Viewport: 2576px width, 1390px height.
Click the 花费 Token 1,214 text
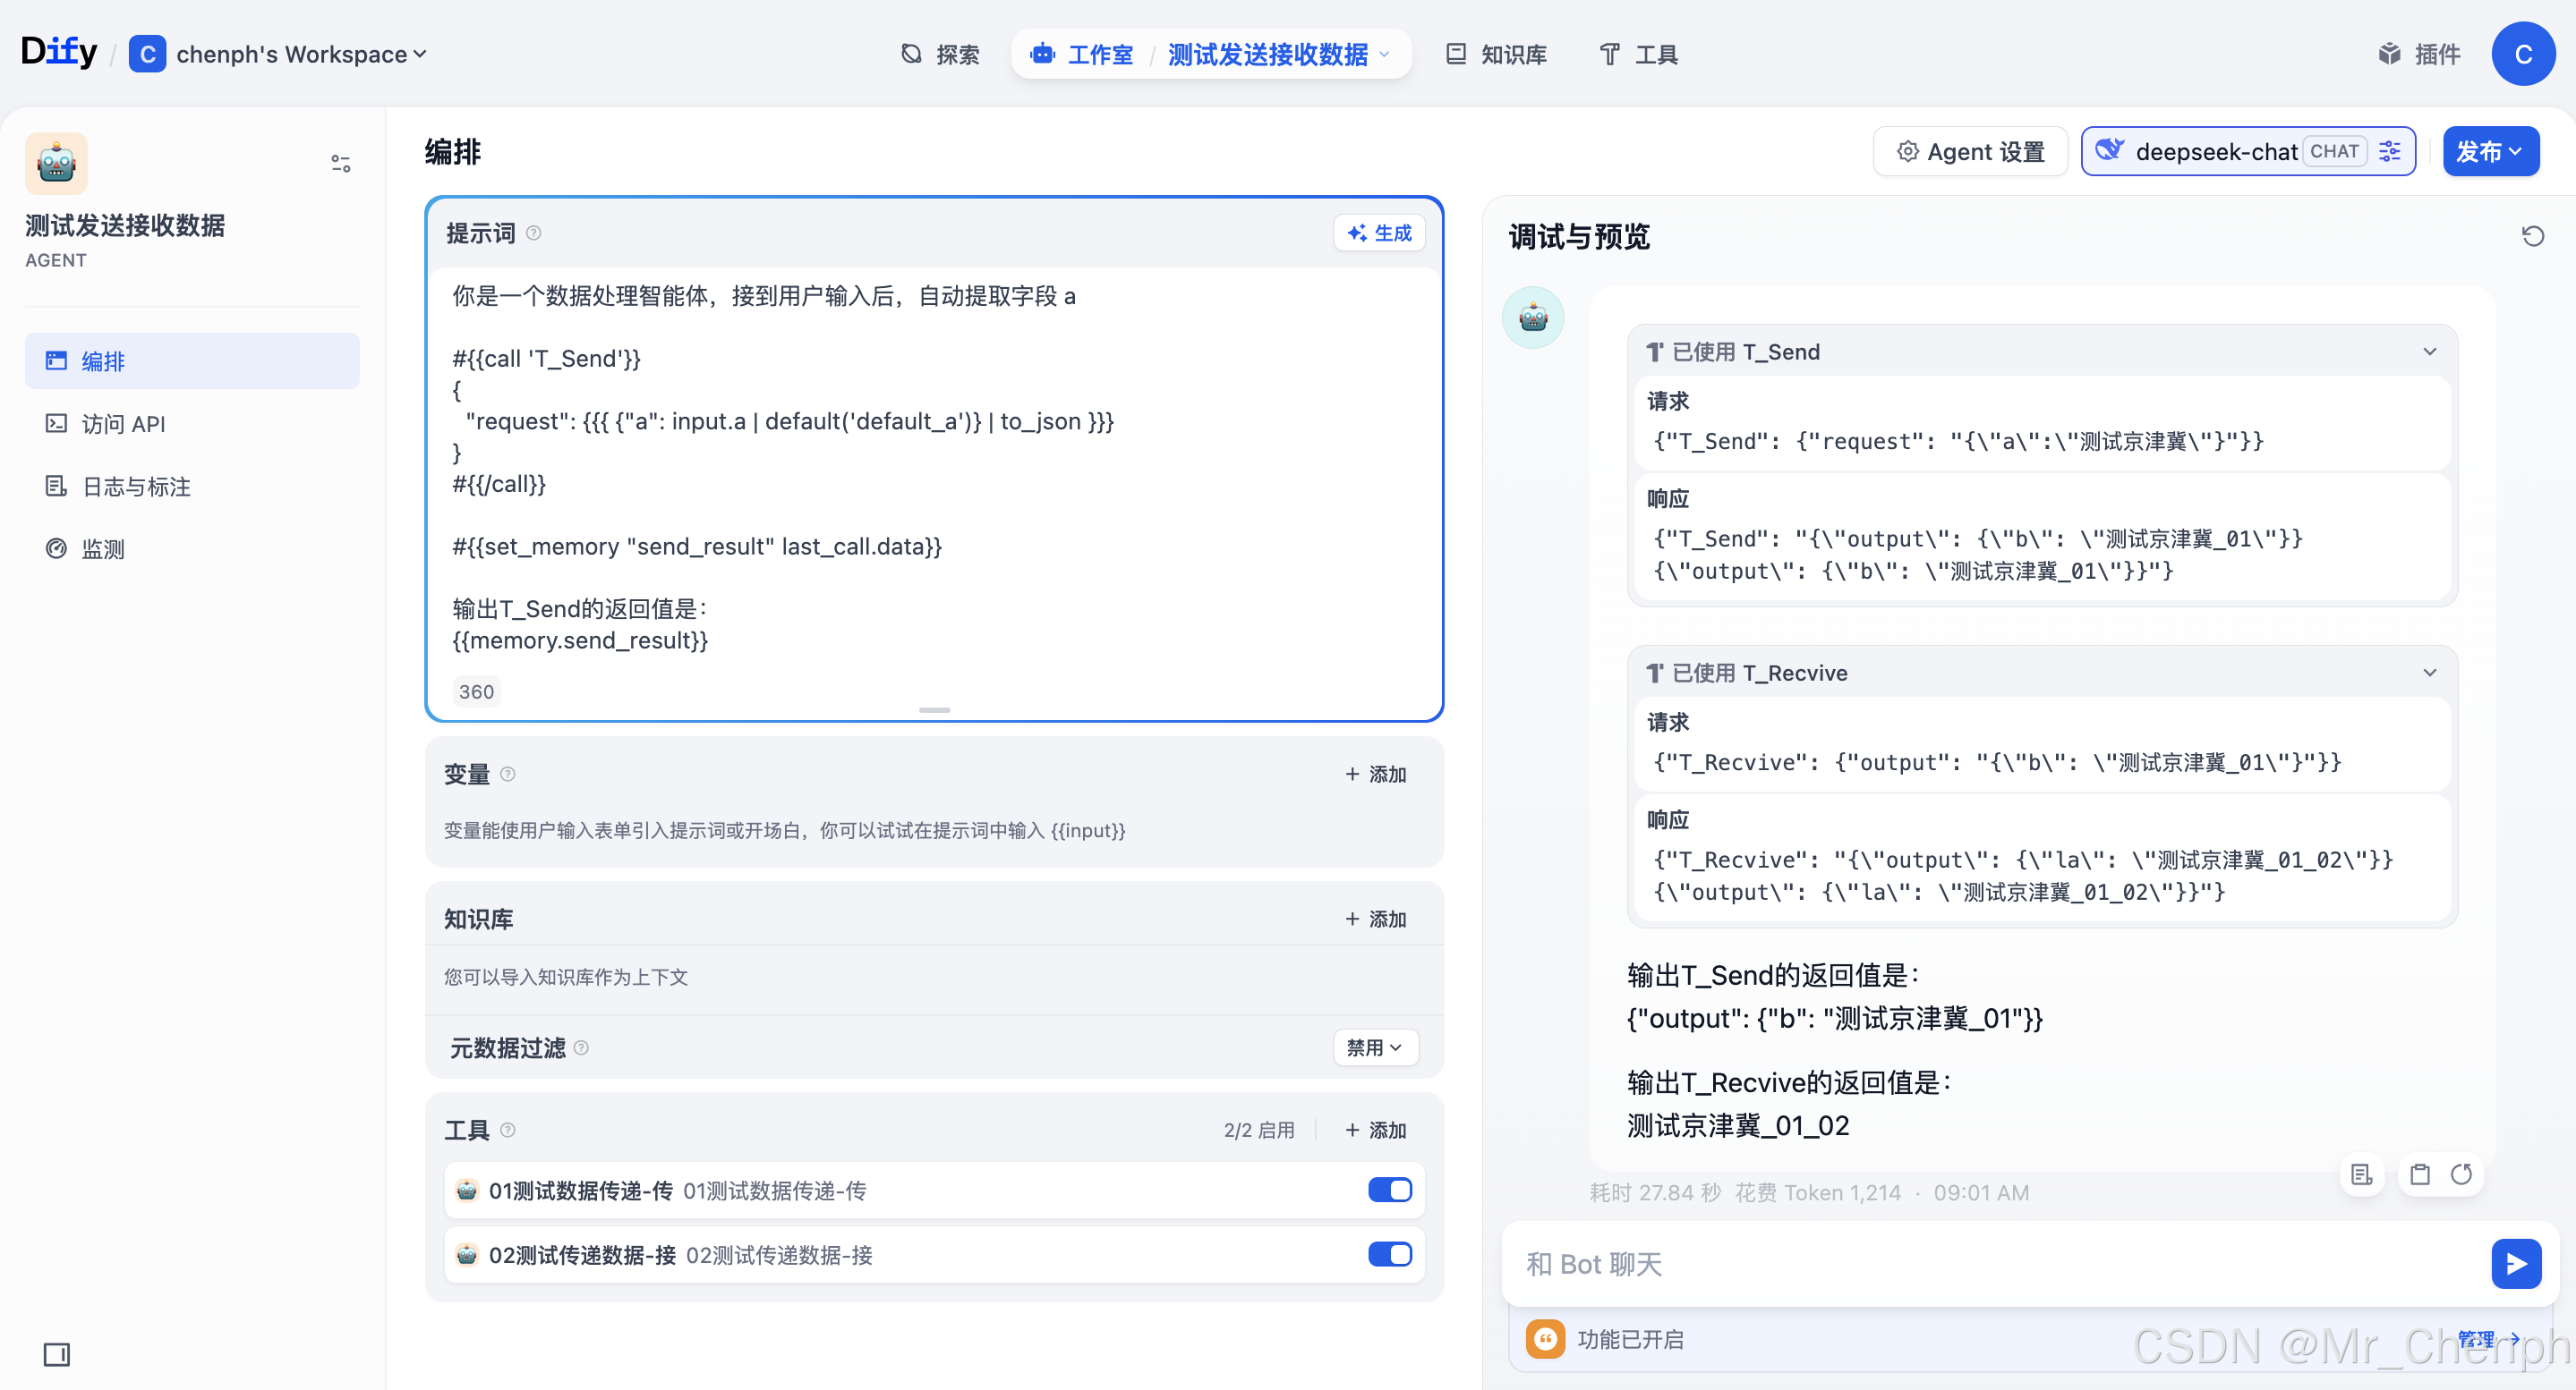(1817, 1192)
